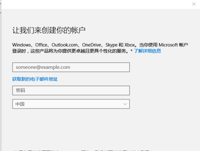
Task: Open the 获取新的电子邮件地址 link
Action: click(35, 79)
